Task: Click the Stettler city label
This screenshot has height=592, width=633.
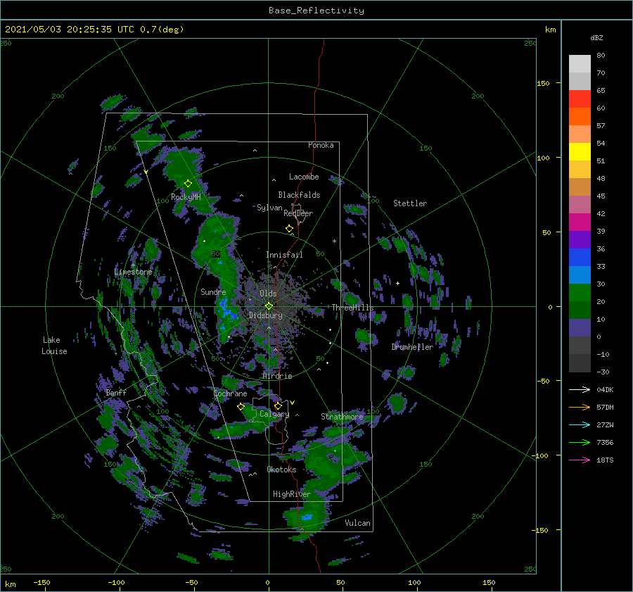Action: pos(410,203)
